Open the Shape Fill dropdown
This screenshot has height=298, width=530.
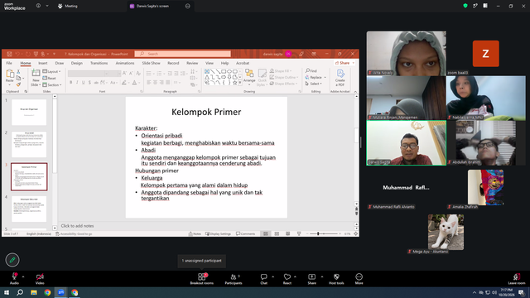click(x=281, y=71)
